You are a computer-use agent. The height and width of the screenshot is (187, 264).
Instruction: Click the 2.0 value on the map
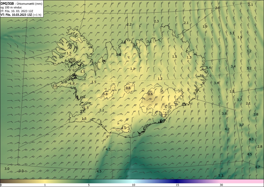(218, 8)
